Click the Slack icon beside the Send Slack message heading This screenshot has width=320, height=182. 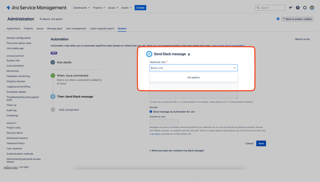(149, 54)
